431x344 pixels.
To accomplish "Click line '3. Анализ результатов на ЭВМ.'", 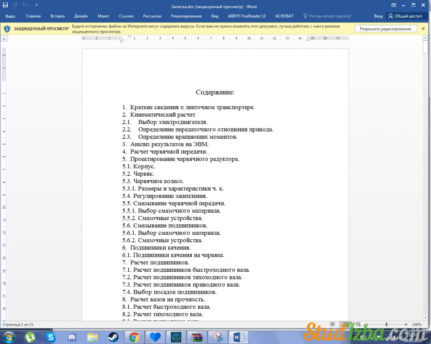I will [x=166, y=144].
